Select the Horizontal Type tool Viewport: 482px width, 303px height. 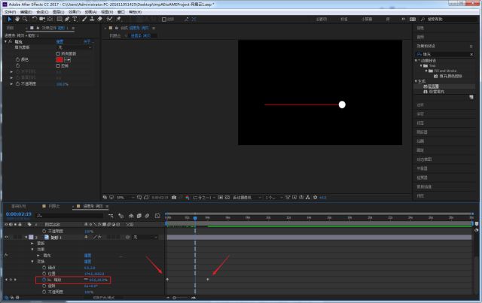pyautogui.click(x=75, y=19)
